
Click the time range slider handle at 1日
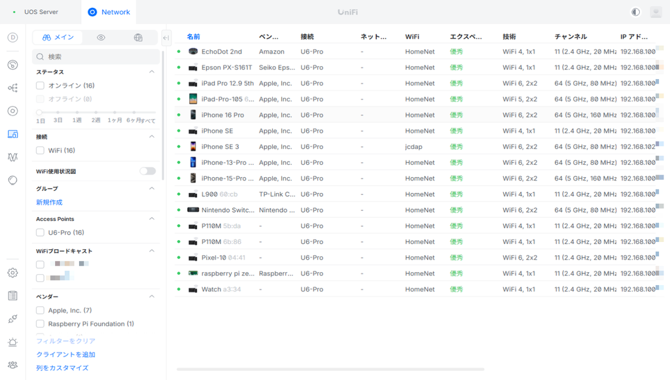pyautogui.click(x=39, y=112)
